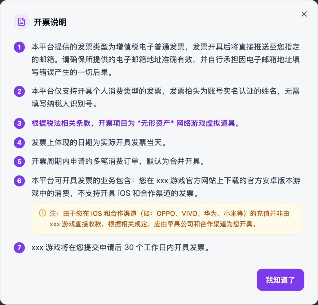318x305 pixels.
Task: Confirm with the 我知道了 button
Action: click(280, 280)
